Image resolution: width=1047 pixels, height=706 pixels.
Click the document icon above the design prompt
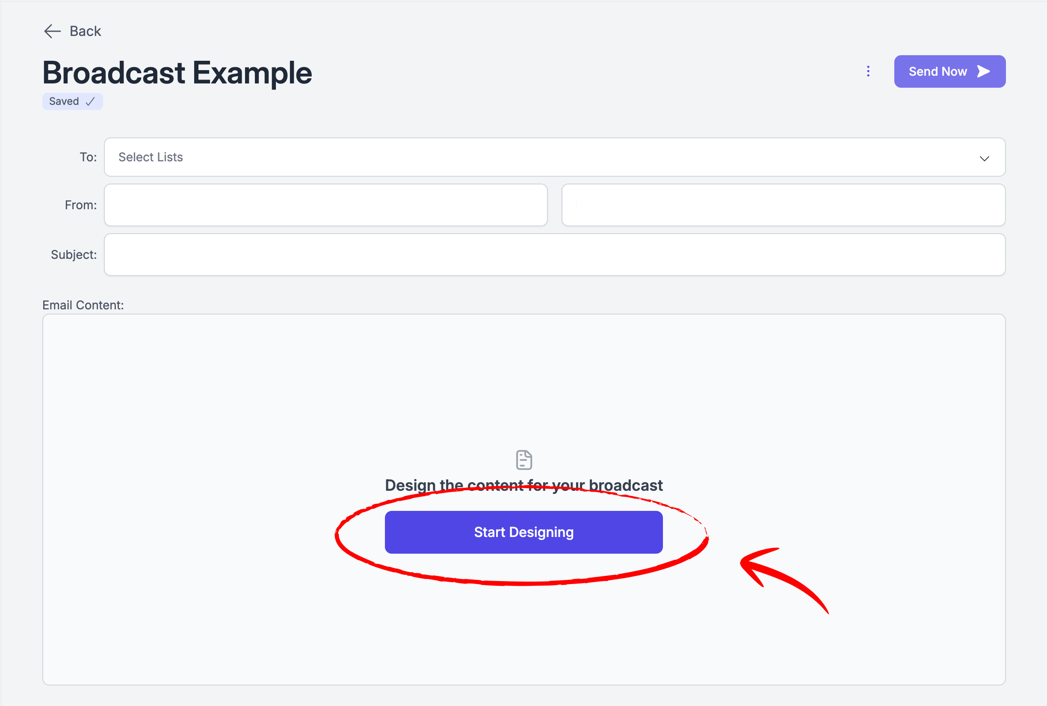(x=524, y=460)
